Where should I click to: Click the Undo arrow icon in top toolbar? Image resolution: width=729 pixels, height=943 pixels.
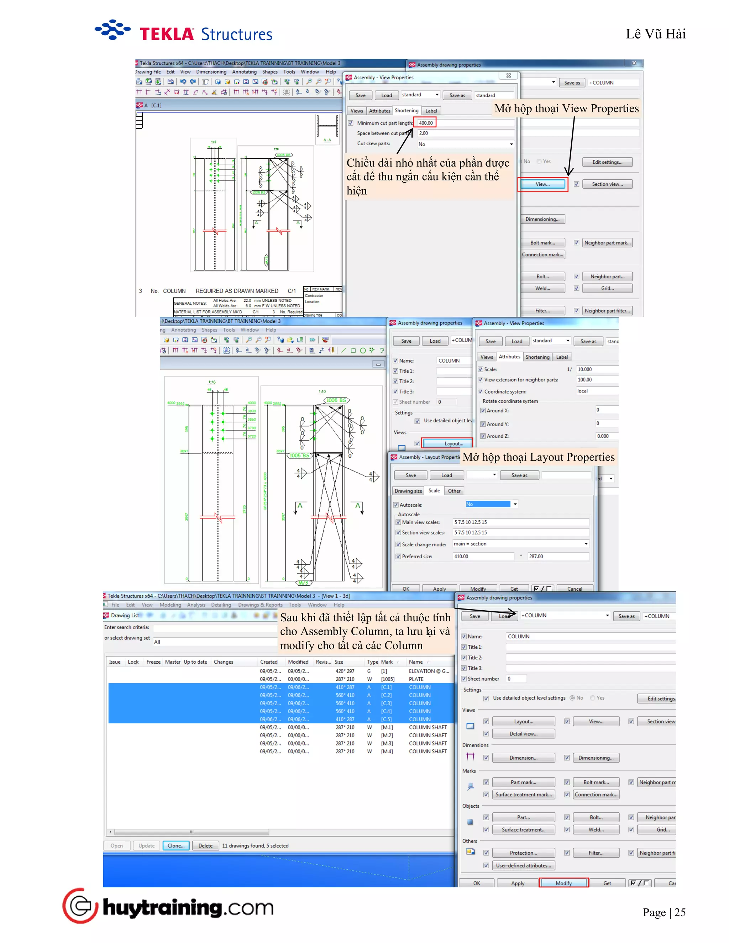(183, 81)
